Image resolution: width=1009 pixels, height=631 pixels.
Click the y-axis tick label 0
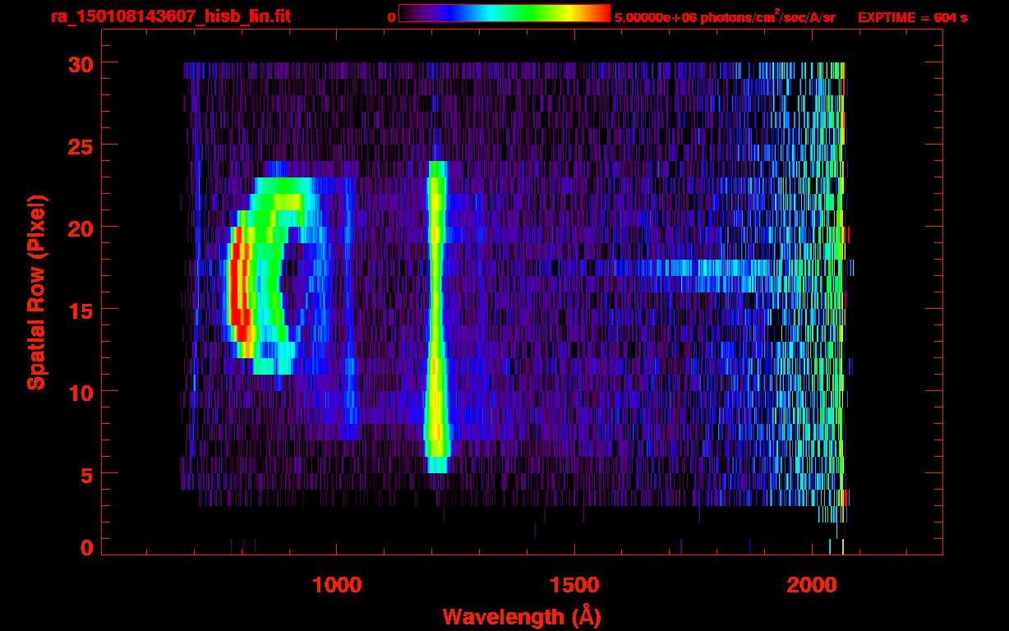click(85, 547)
